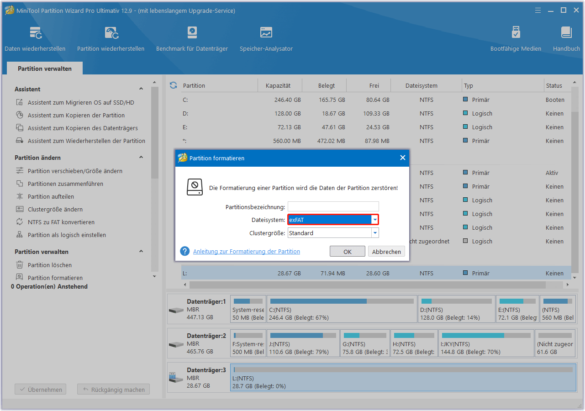This screenshot has height=411, width=585.
Task: Select unallocated 61.6 GB block
Action: click(556, 343)
